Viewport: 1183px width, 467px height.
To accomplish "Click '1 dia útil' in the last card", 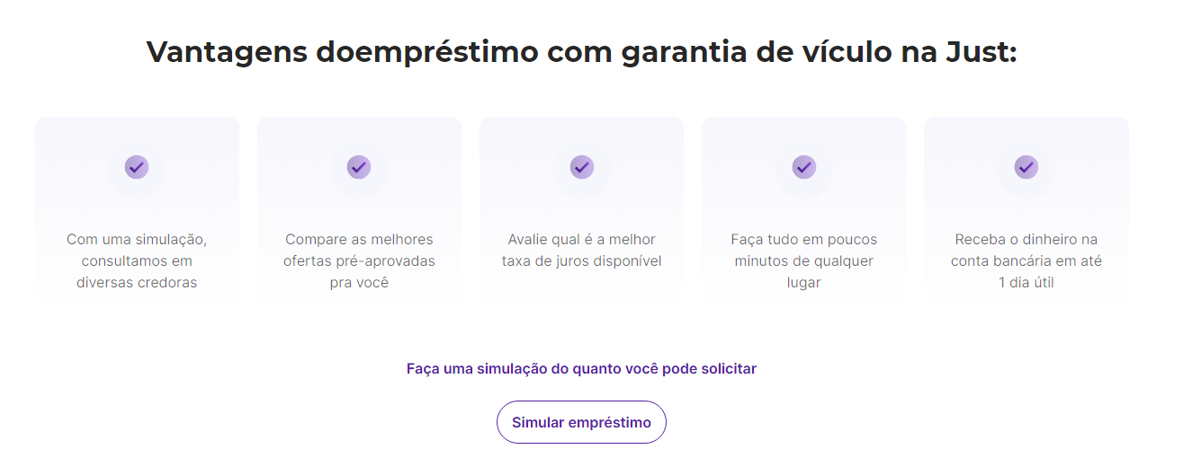I will [x=1026, y=282].
